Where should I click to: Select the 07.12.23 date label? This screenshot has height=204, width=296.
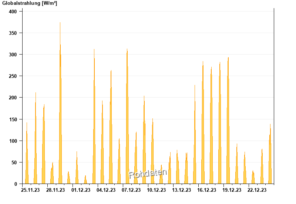tap(131, 190)
